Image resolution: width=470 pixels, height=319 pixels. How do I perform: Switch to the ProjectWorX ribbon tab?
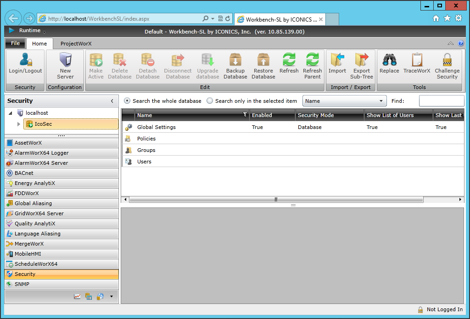76,44
